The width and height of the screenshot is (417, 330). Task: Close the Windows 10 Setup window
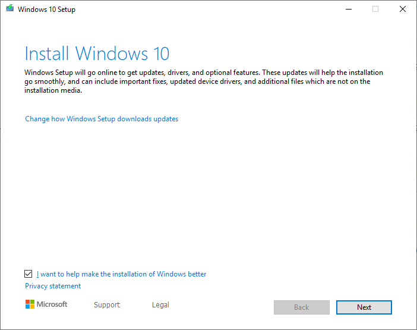click(x=403, y=10)
